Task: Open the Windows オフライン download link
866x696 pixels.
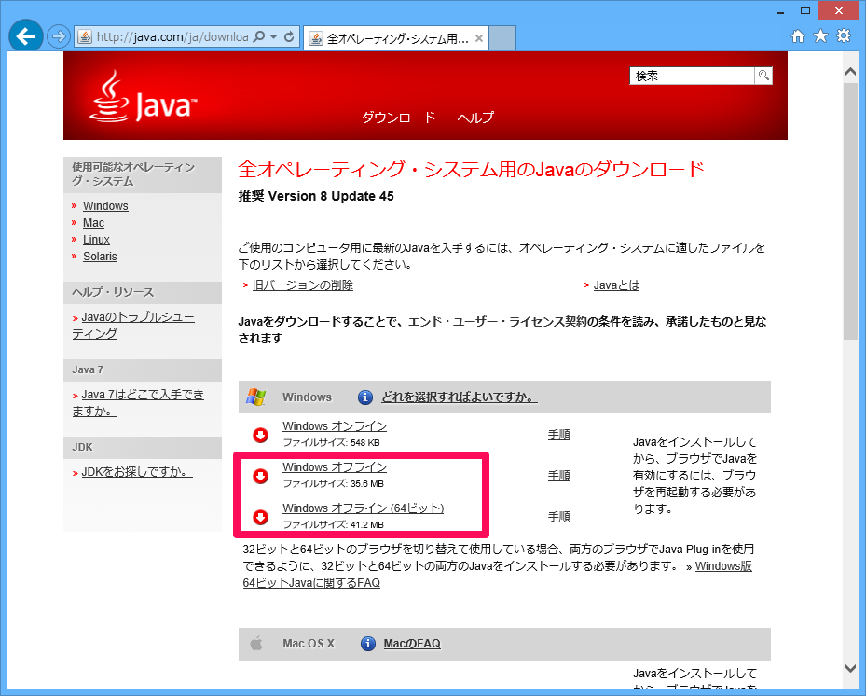Action: coord(335,467)
